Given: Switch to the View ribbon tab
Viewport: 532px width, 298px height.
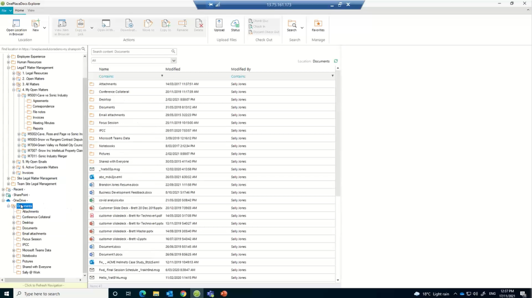Looking at the screenshot, I should click(31, 10).
